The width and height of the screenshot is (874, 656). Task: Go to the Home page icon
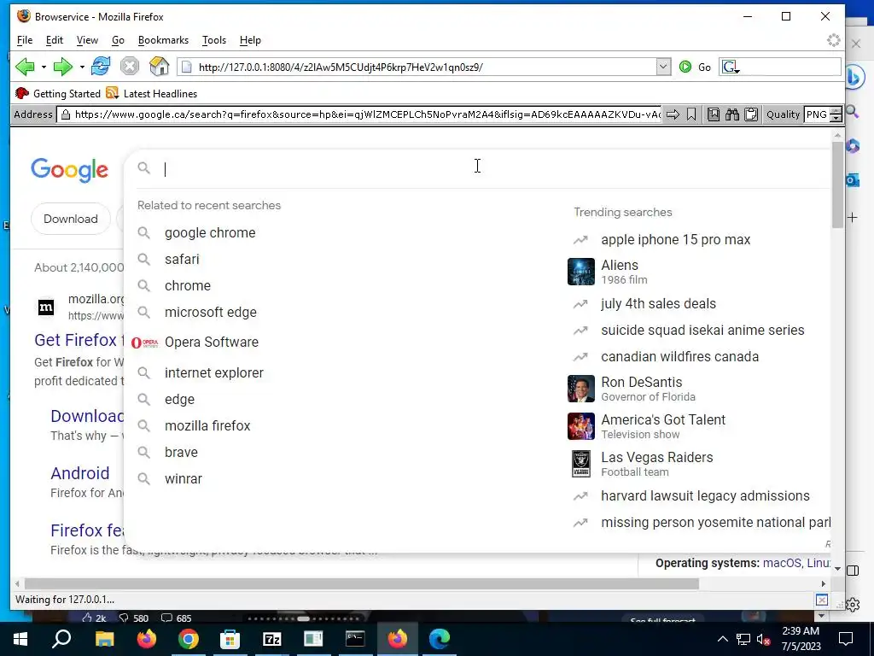[x=159, y=67]
